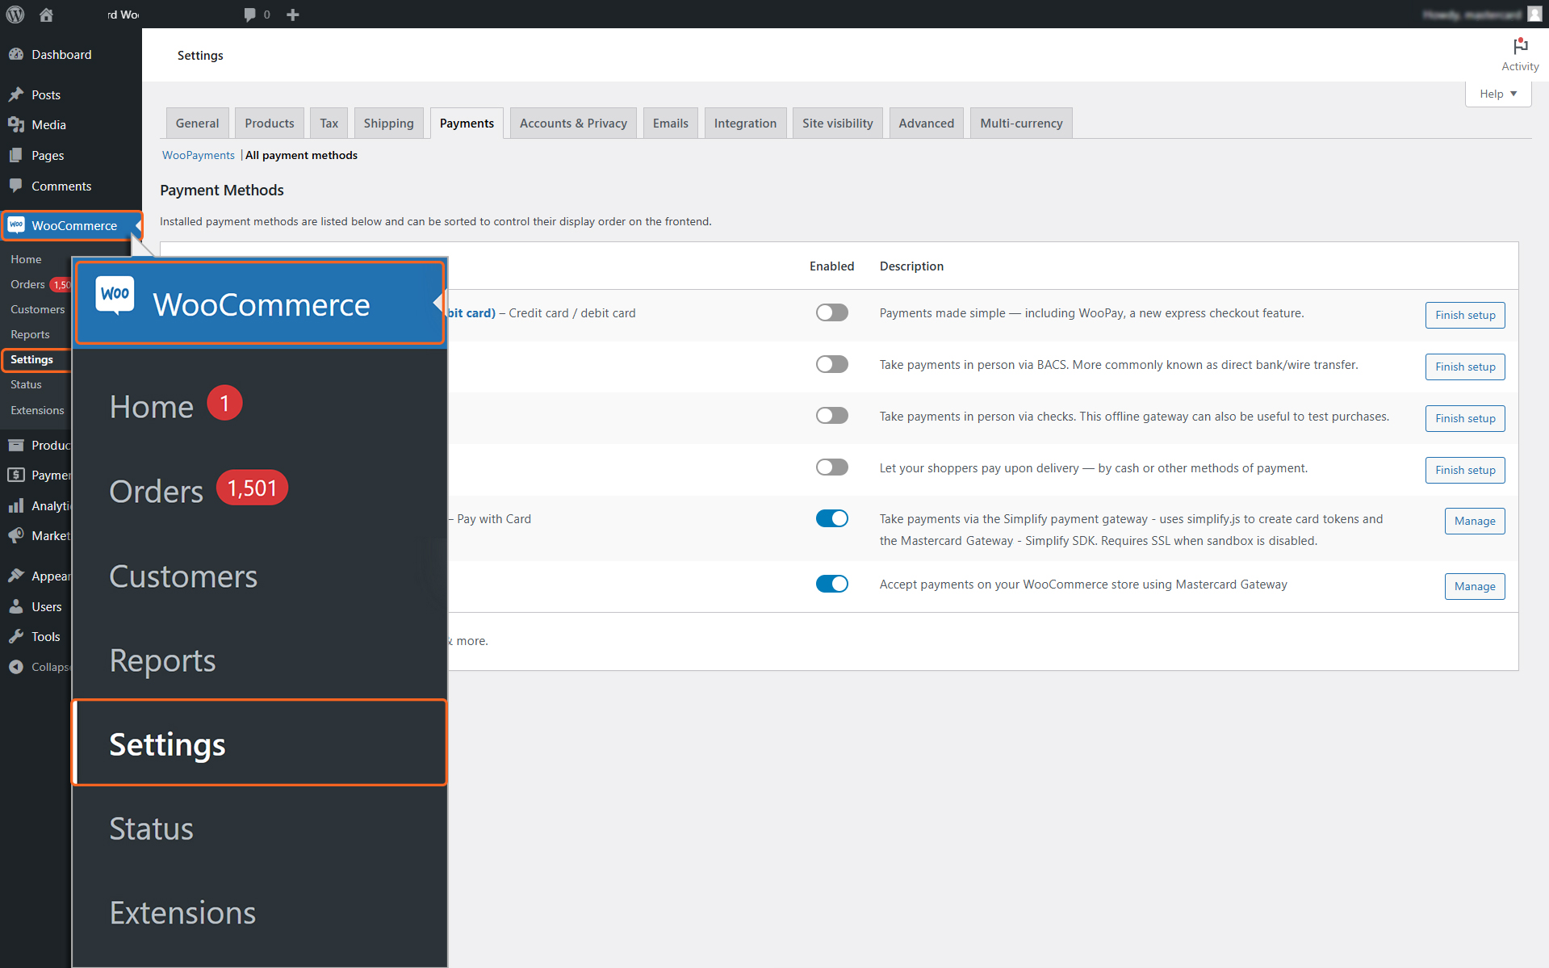Click the Users person icon
This screenshot has height=968, width=1549.
(x=16, y=606)
